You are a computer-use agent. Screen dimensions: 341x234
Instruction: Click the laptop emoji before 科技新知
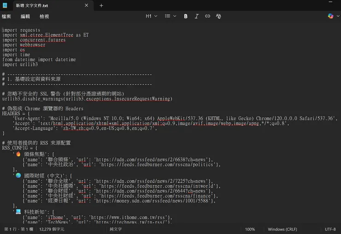tap(18, 211)
